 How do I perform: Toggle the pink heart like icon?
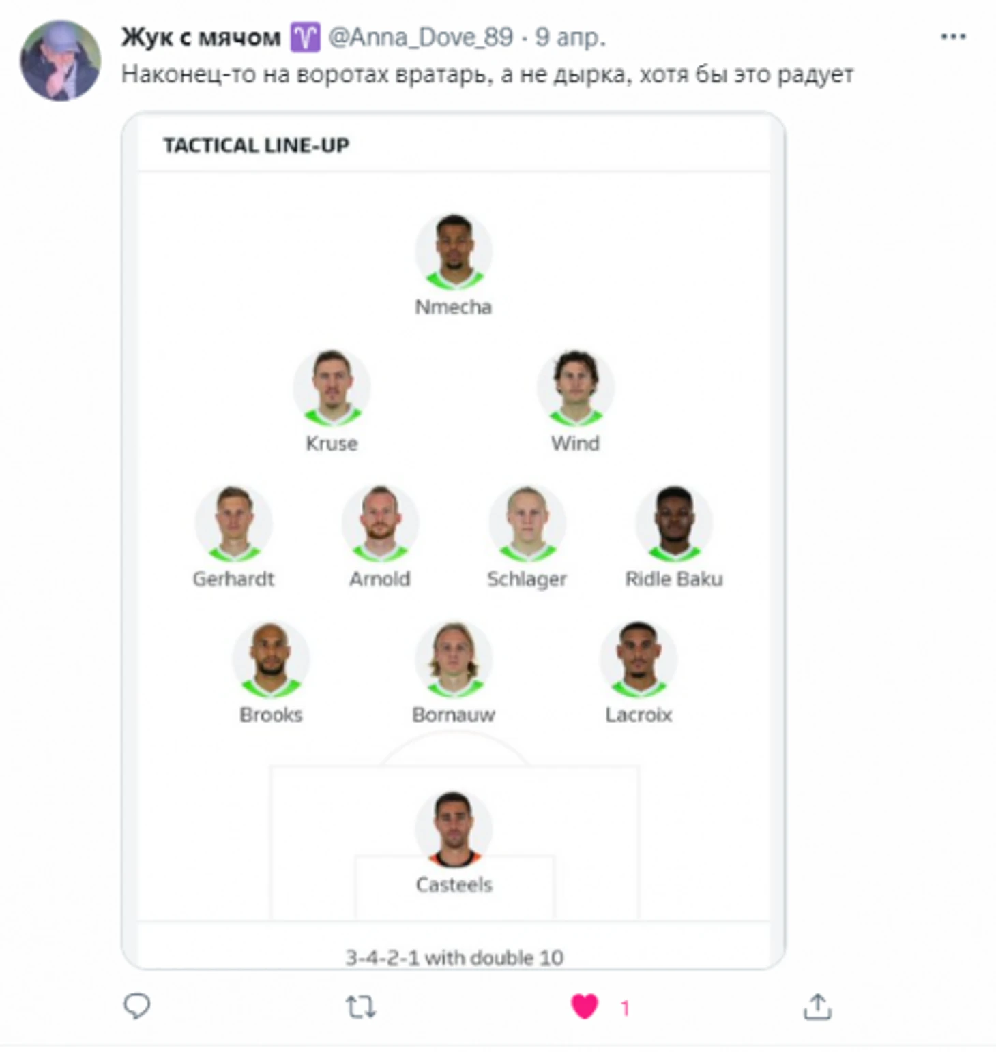click(x=584, y=1006)
